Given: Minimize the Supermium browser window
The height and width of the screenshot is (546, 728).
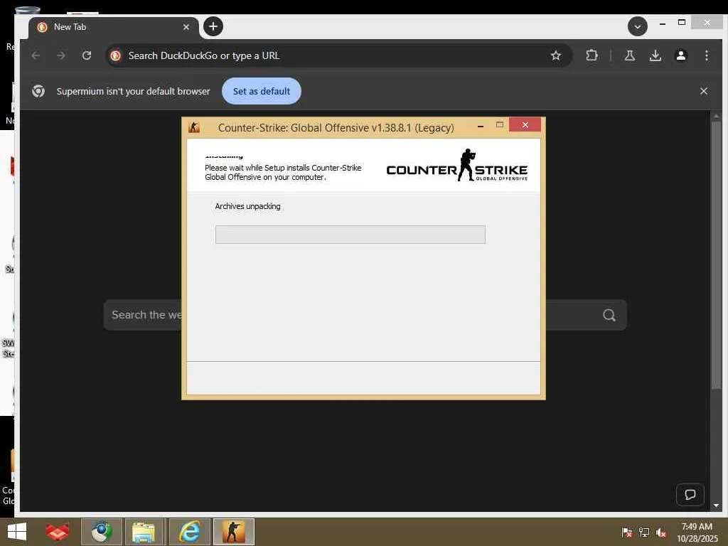Looking at the screenshot, I should click(663, 23).
